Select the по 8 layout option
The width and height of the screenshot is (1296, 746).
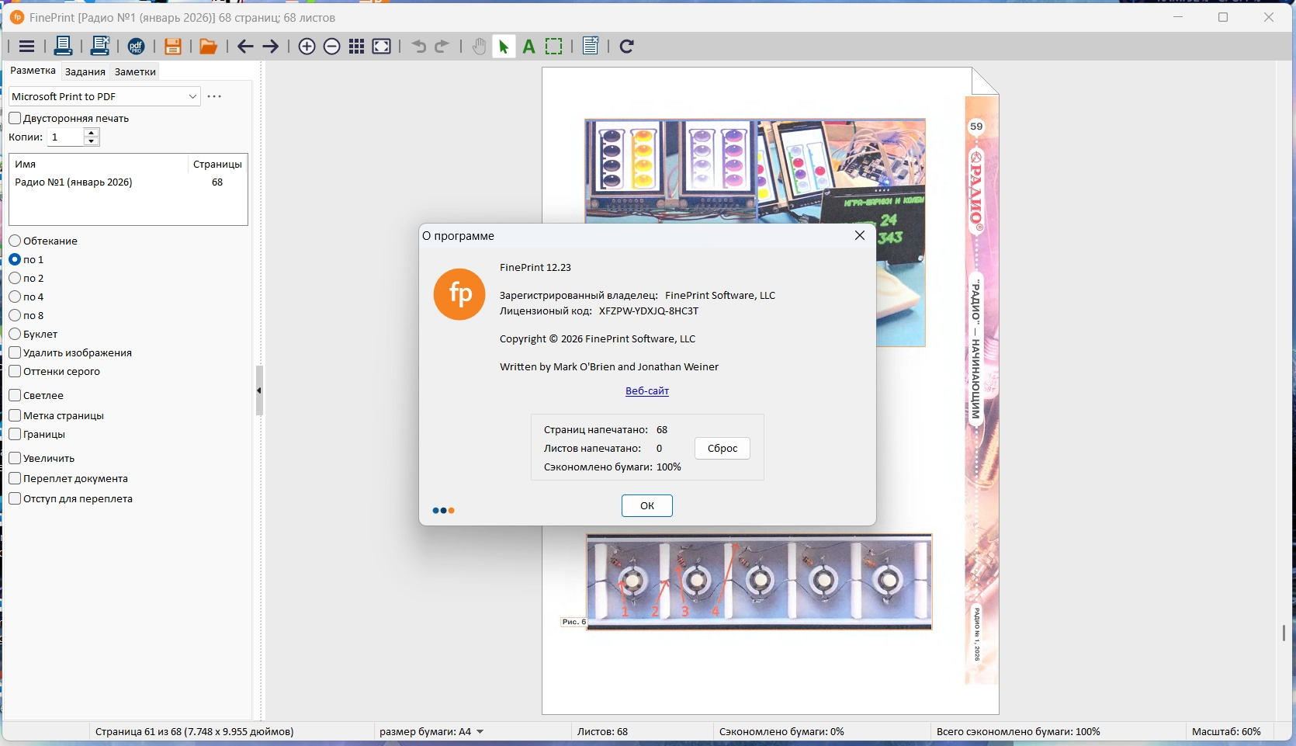pos(15,315)
